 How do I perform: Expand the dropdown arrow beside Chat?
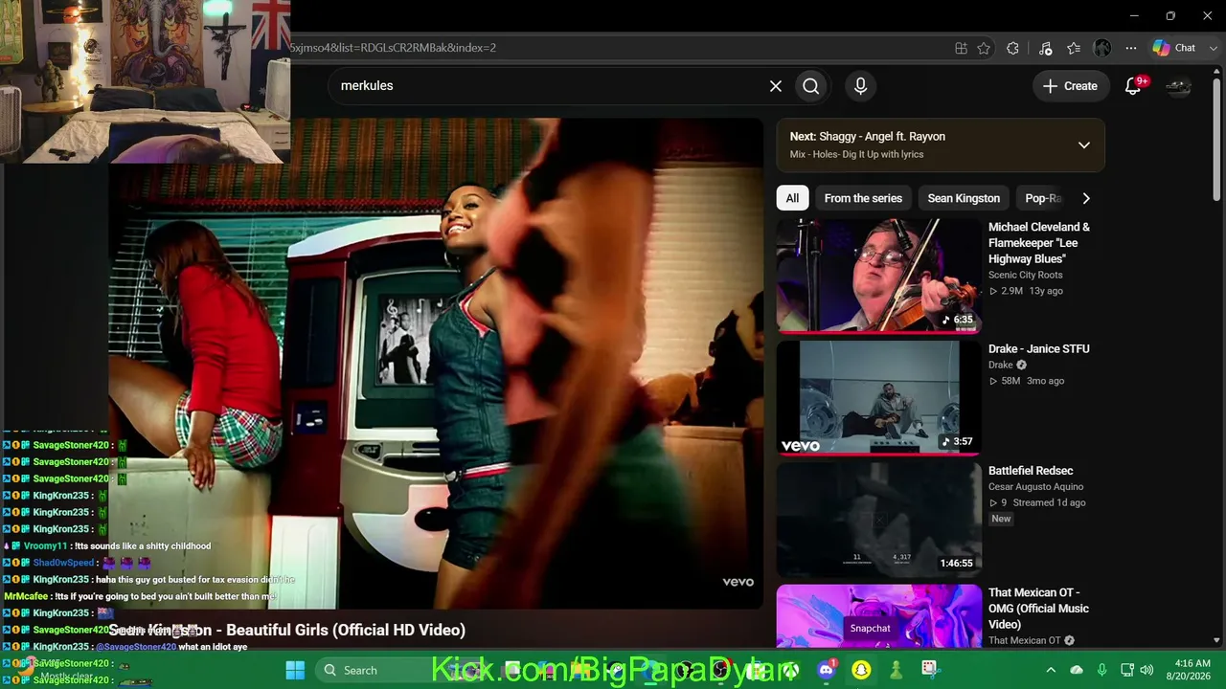coord(1214,48)
